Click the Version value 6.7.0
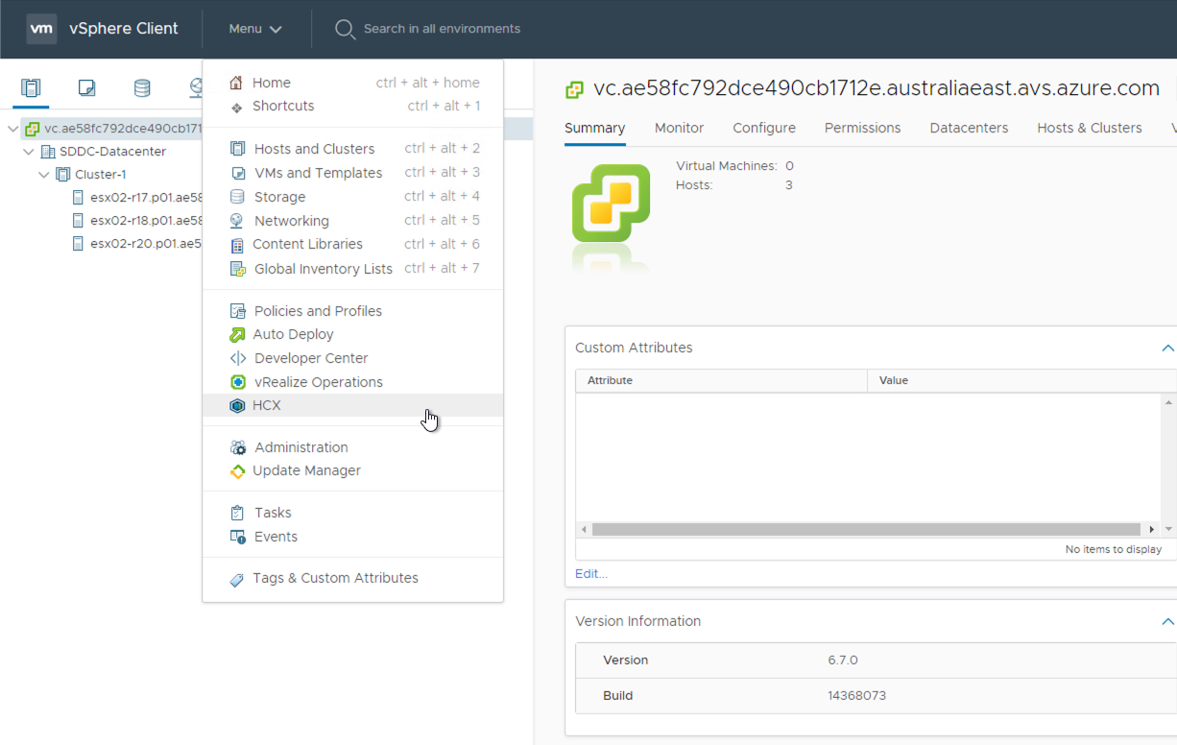 842,661
